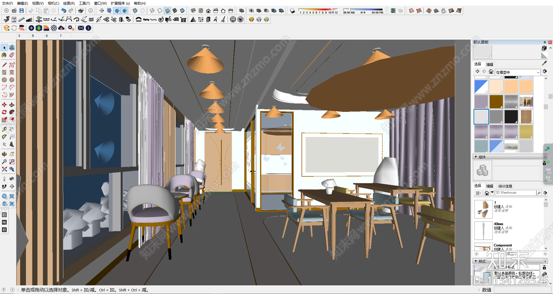Open components view options dropdown
Image resolution: width=553 pixels, height=294 pixels.
[x=478, y=193]
